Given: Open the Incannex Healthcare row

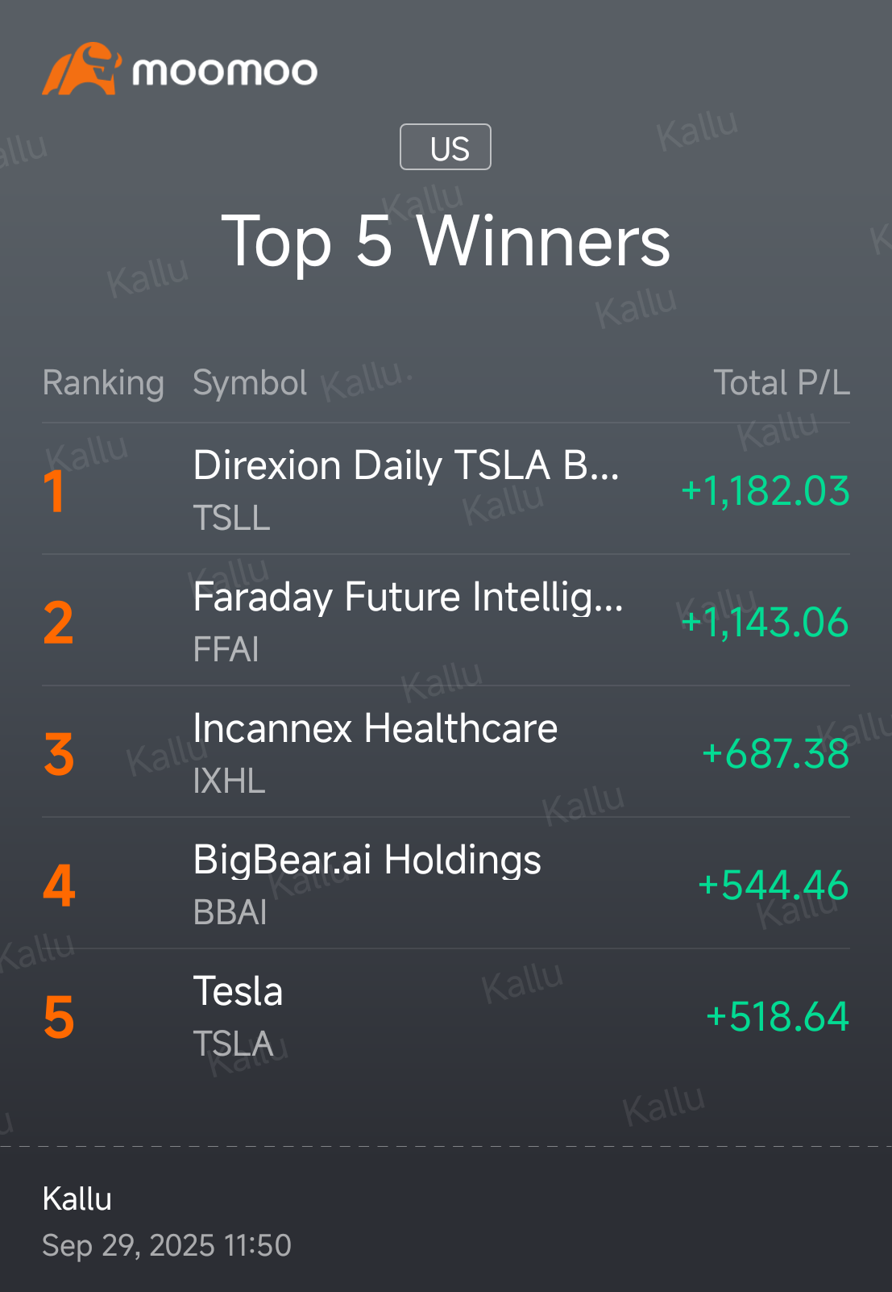Looking at the screenshot, I should click(x=446, y=752).
